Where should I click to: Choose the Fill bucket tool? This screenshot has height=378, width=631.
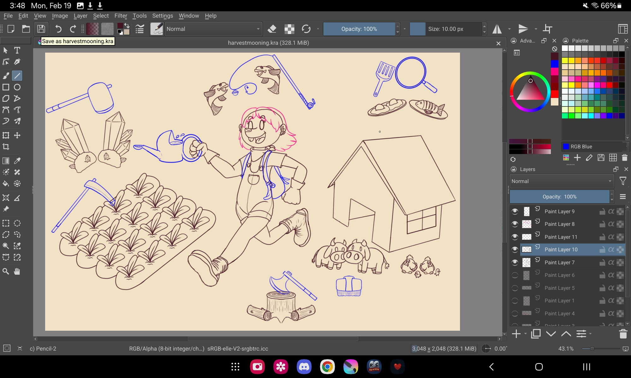6,184
